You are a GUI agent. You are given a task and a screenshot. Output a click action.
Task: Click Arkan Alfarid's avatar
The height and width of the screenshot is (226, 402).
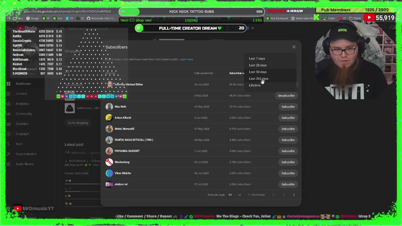[x=109, y=118]
